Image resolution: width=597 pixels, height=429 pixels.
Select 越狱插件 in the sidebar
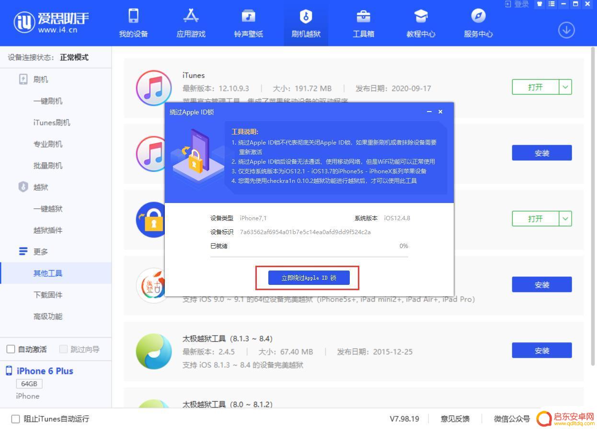pyautogui.click(x=48, y=230)
